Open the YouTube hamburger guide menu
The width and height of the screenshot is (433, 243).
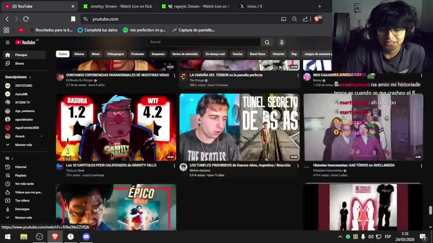click(x=7, y=42)
